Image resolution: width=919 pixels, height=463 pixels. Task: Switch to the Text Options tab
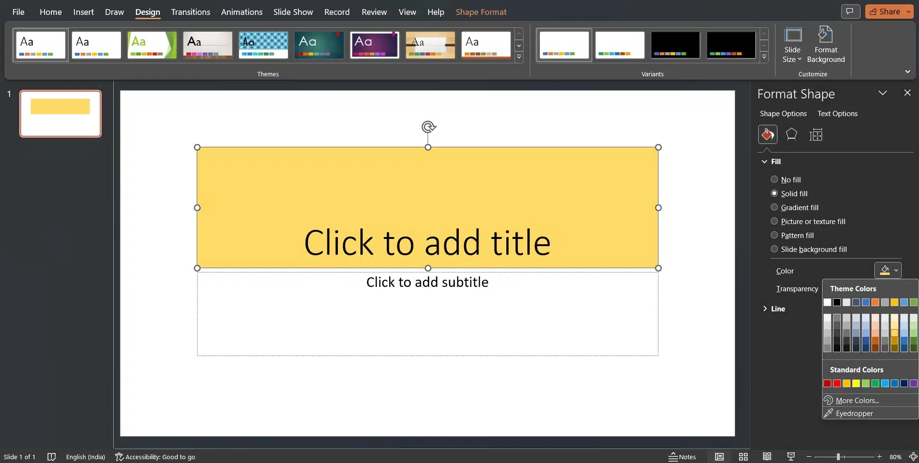click(837, 114)
